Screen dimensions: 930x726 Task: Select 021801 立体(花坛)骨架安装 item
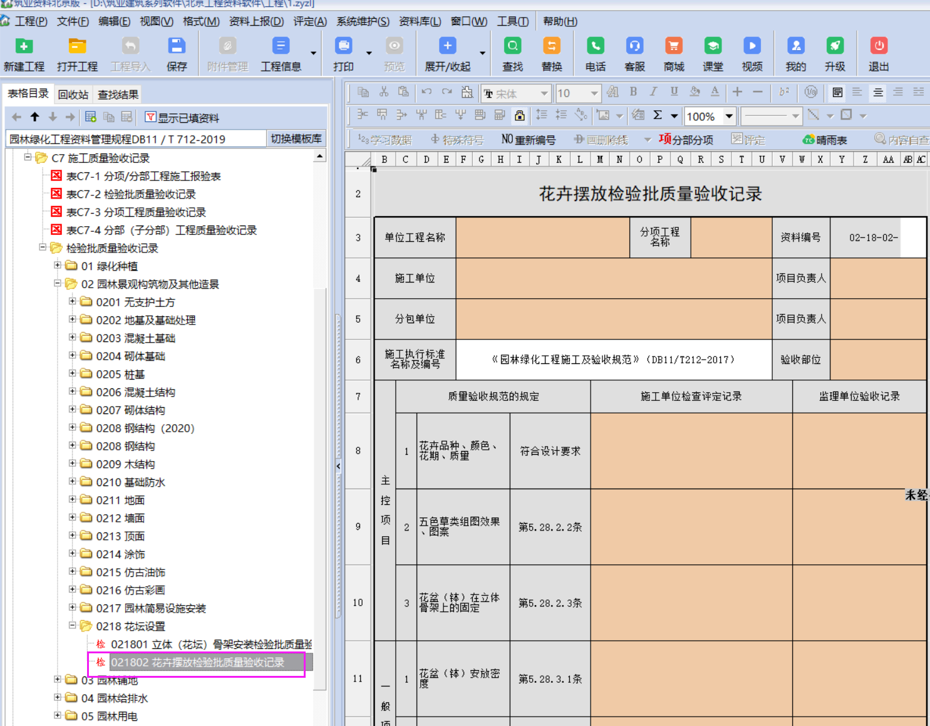pyautogui.click(x=212, y=644)
